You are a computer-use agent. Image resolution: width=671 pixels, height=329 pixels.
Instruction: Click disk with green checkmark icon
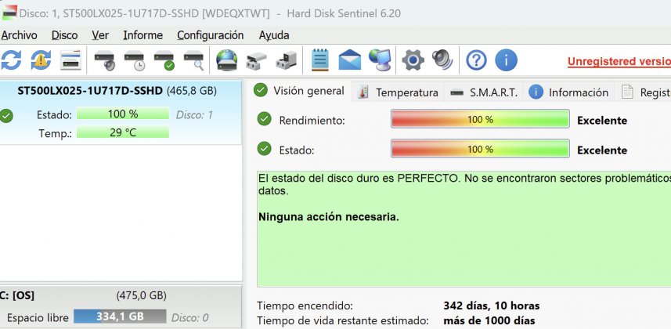164,60
